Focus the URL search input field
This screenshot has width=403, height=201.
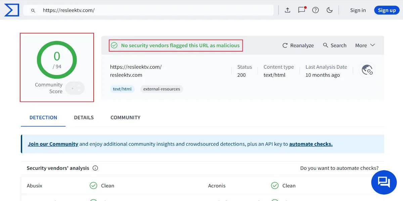[148, 10]
